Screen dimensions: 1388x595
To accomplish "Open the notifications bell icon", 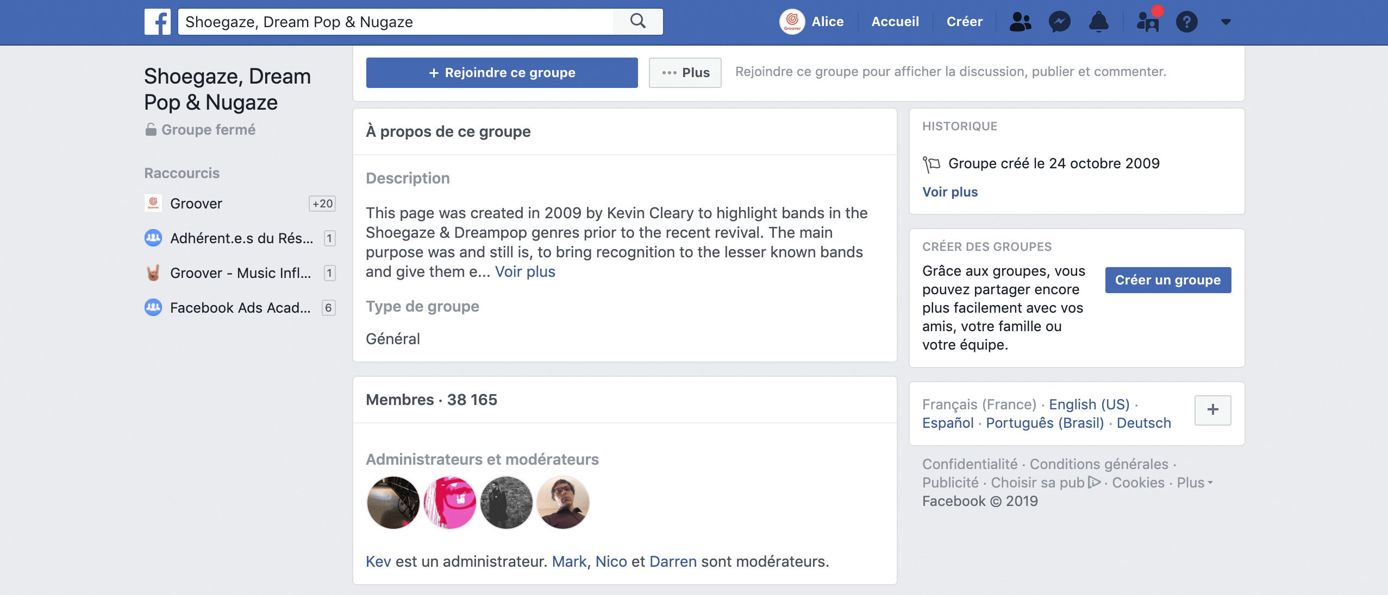I will point(1099,22).
